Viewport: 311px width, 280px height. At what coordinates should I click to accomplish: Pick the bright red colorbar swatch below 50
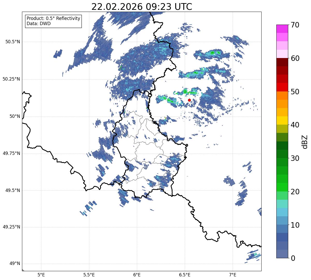click(x=282, y=87)
